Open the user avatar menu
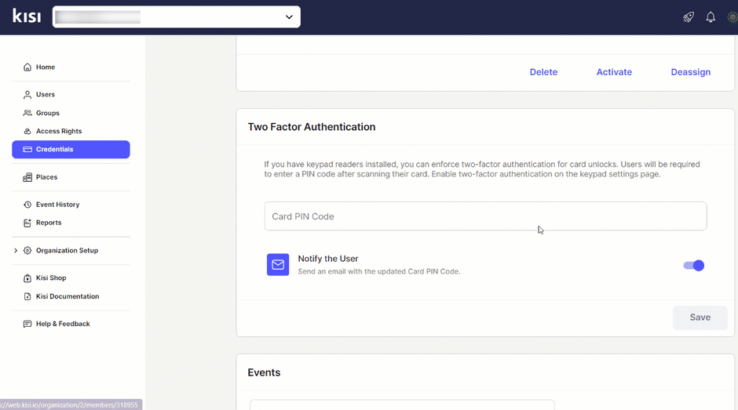 click(733, 17)
